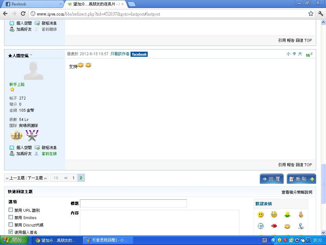The width and height of the screenshot is (326, 245).
Task: Check the 禁用 Discuz!代碼 checkbox
Action: click(11, 224)
